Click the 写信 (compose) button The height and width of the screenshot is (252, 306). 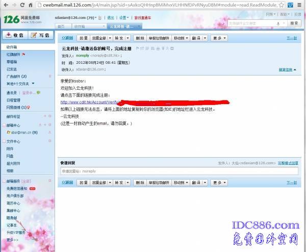click(x=41, y=35)
